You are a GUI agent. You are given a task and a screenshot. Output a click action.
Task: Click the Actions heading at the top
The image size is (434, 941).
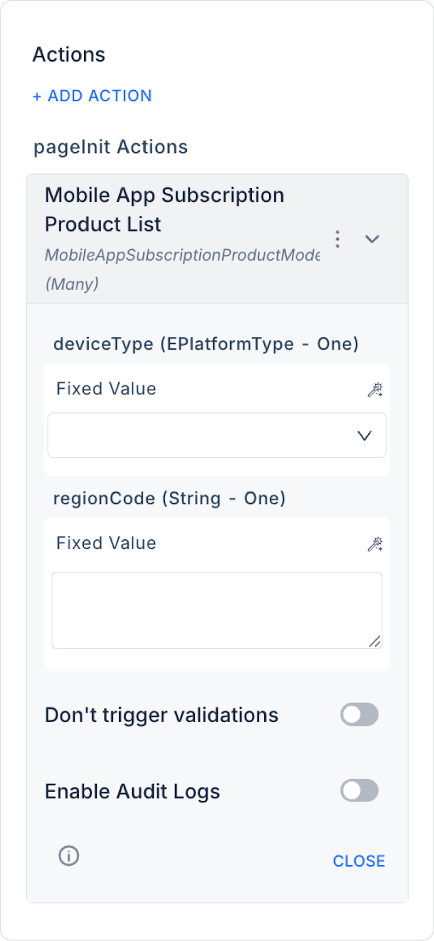tap(69, 55)
